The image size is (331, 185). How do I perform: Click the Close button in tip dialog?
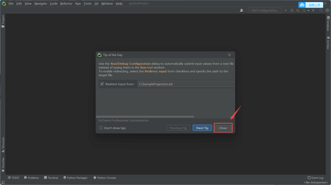tap(223, 128)
